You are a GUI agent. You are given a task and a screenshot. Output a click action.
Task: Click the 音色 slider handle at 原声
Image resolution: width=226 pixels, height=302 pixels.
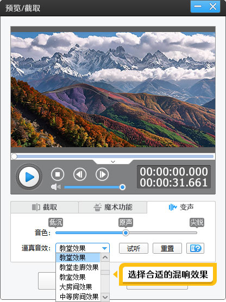coord(126,233)
